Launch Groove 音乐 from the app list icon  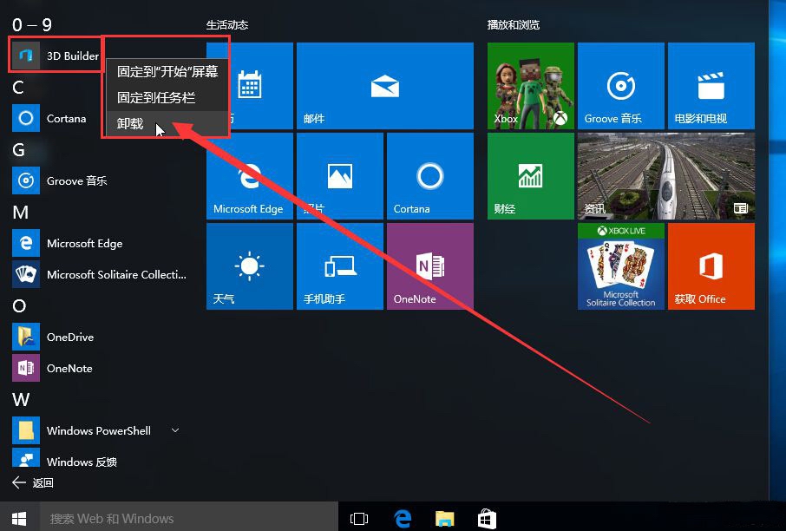[x=25, y=180]
